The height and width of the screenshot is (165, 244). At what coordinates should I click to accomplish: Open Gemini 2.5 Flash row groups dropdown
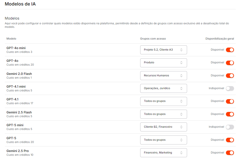(x=164, y=114)
